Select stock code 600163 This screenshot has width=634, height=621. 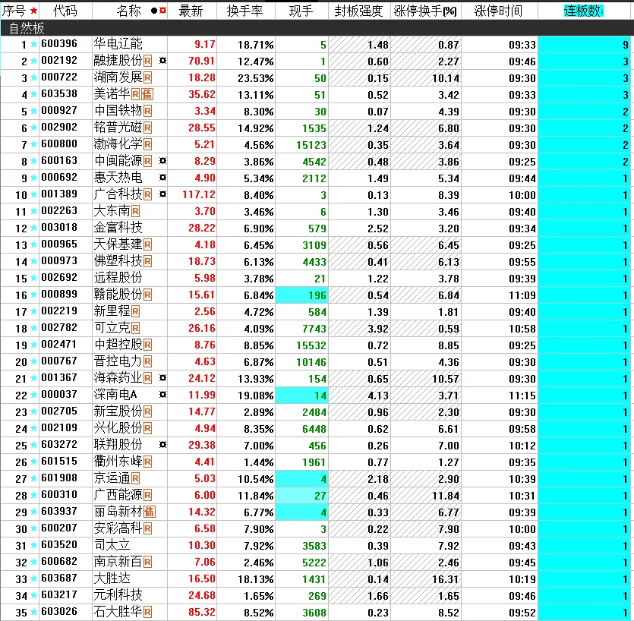59,160
